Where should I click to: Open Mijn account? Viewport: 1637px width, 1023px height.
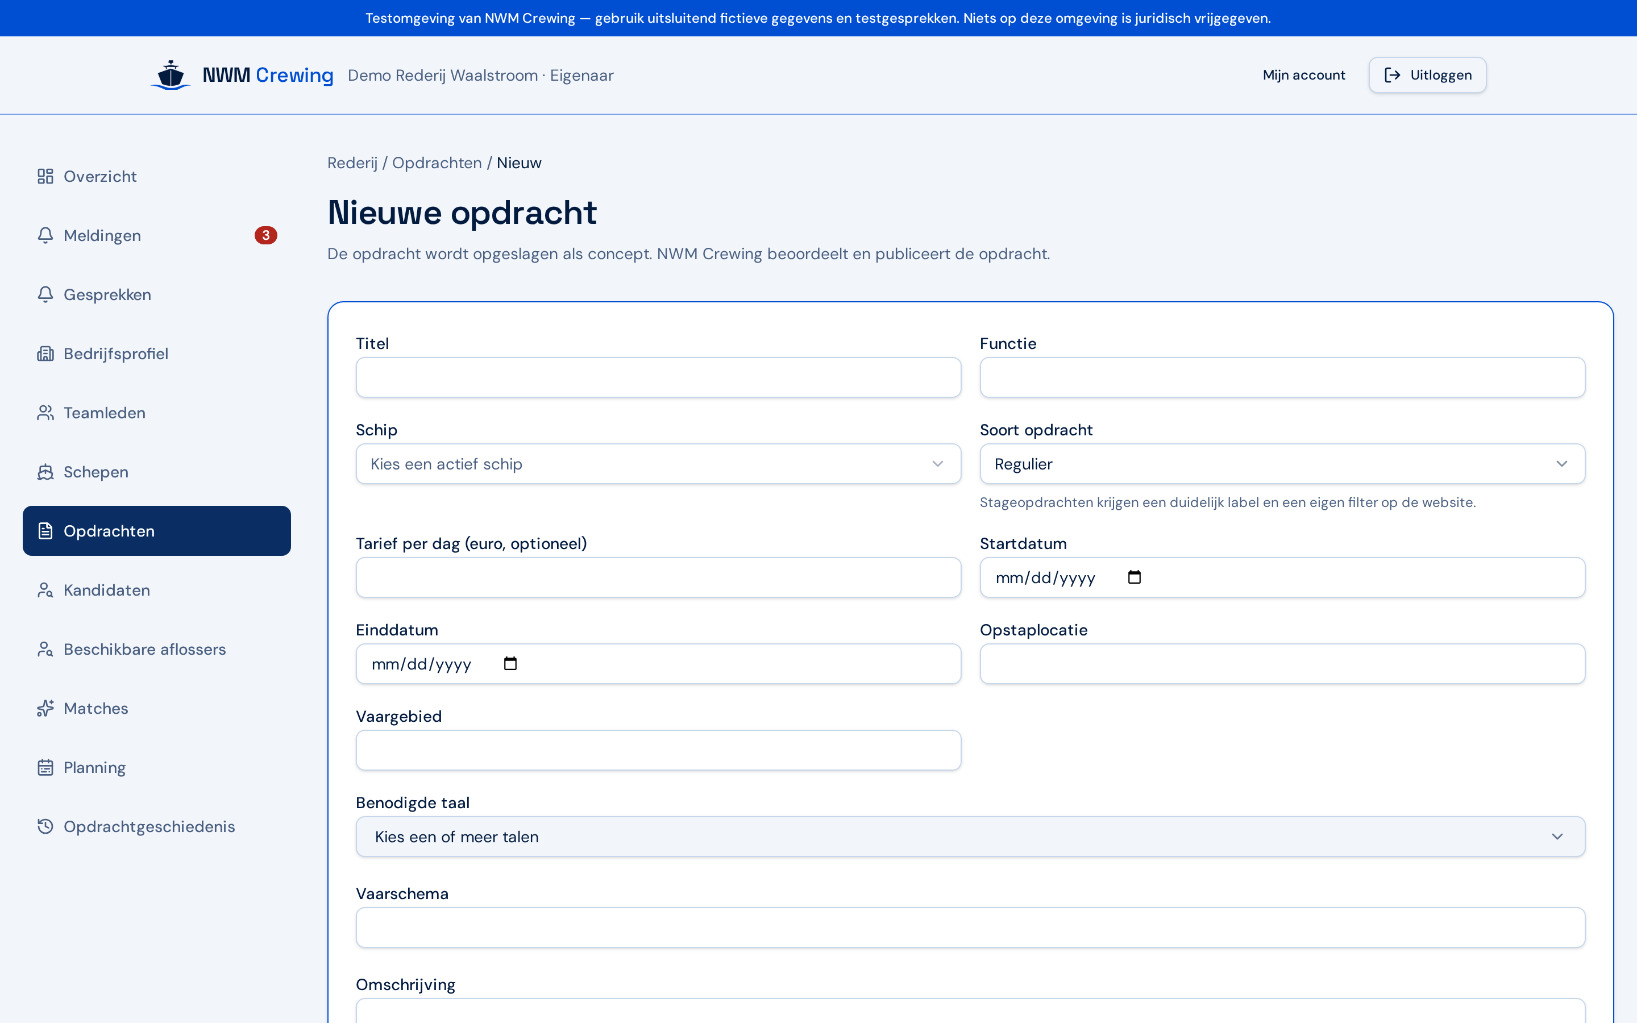(x=1303, y=75)
